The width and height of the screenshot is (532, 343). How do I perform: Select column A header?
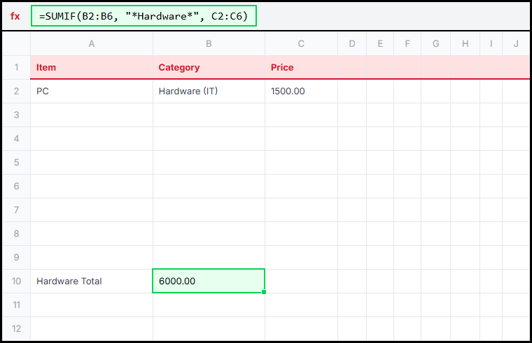(92, 44)
